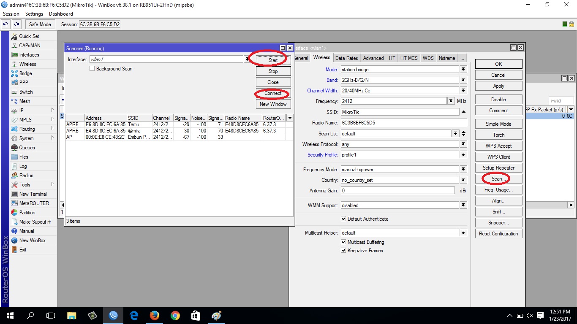Image resolution: width=577 pixels, height=324 pixels.
Task: Open the Bridge sidebar entry
Action: click(x=25, y=73)
